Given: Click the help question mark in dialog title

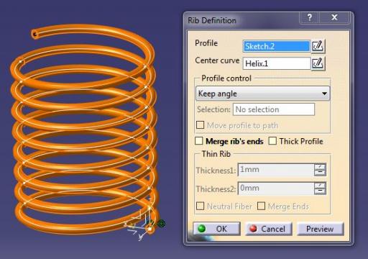Looking at the screenshot, I should click(x=309, y=17).
